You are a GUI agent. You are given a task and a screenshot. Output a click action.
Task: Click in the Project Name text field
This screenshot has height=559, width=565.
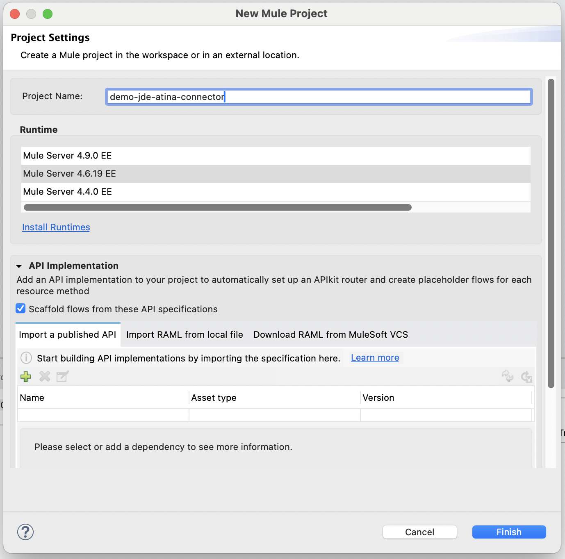pos(318,97)
